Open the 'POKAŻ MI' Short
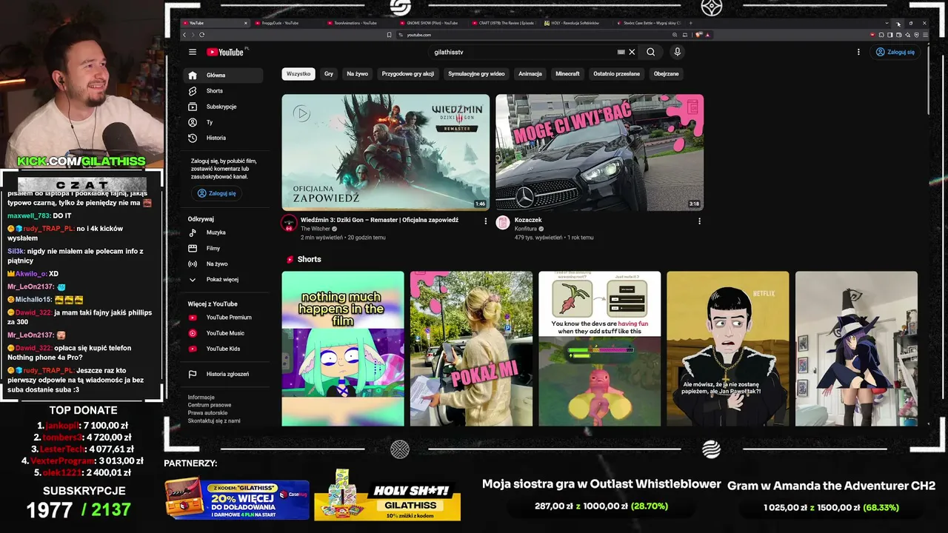This screenshot has height=533, width=948. 471,349
